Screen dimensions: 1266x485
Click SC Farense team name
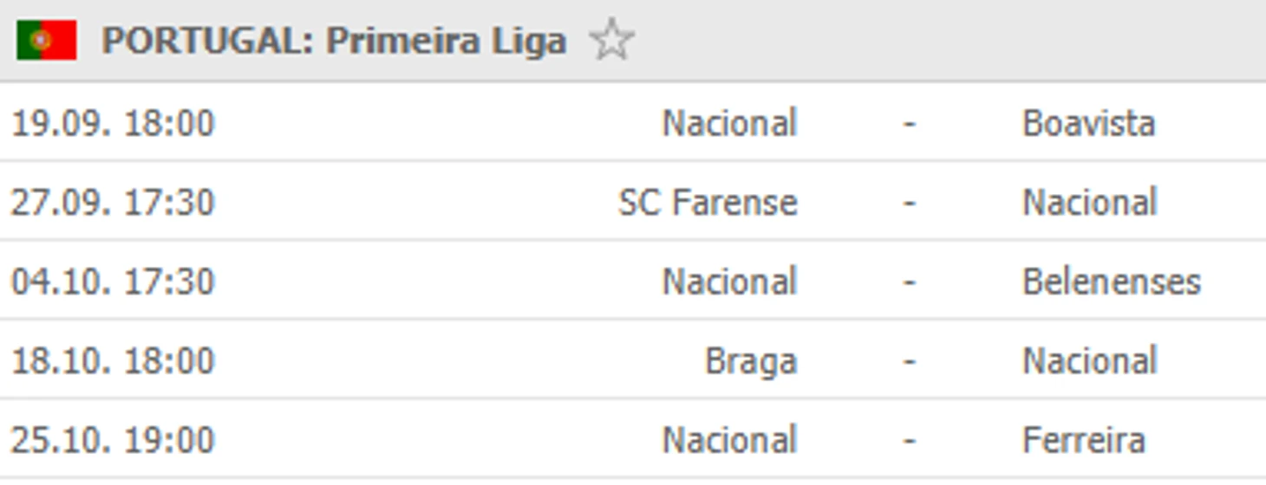click(708, 203)
